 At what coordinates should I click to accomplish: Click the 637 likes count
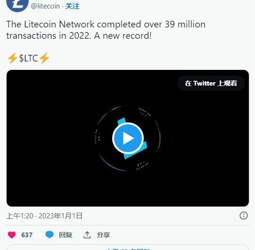pyautogui.click(x=27, y=235)
